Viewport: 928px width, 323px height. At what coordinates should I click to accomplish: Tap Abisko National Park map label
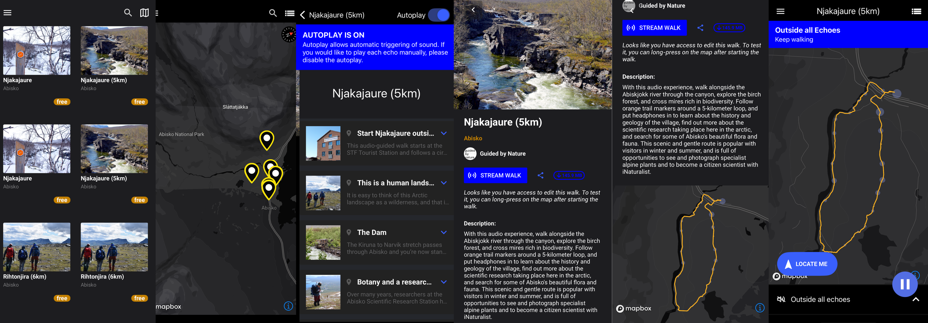pyautogui.click(x=182, y=134)
